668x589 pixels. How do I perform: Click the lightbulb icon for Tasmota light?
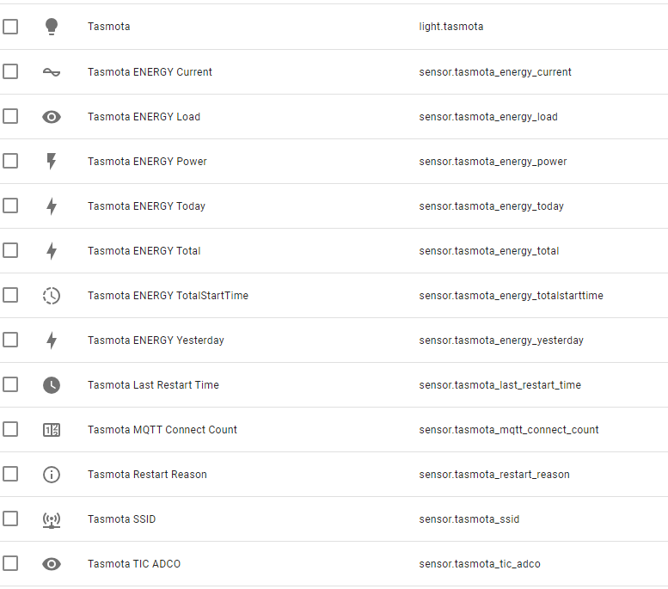pos(52,27)
